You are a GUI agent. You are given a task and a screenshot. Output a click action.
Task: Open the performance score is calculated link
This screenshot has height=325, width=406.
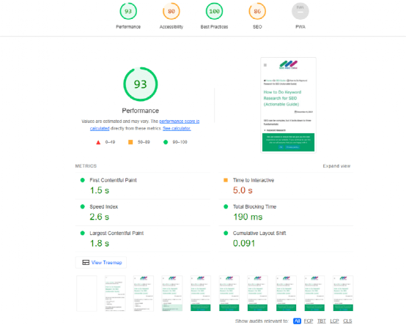point(145,124)
